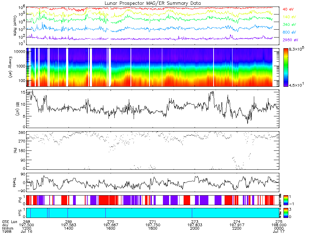Click the '1400' time tick label
Image resolution: width=310 pixels, height=241 pixels.
tap(69, 228)
